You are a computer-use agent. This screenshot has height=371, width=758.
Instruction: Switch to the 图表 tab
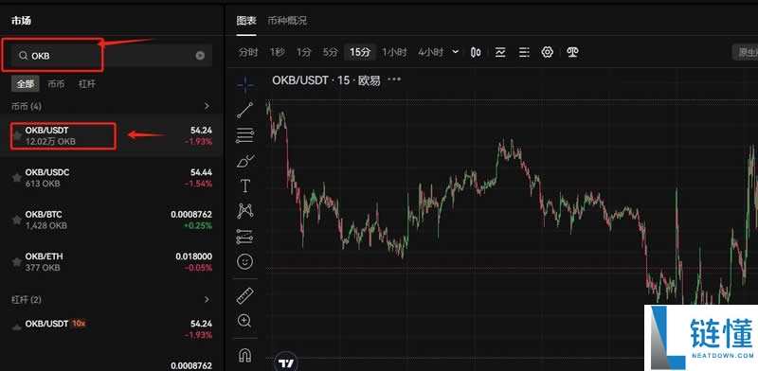coord(246,21)
